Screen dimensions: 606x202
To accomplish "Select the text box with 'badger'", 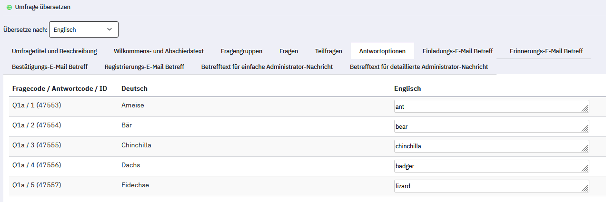I will pyautogui.click(x=486, y=166).
